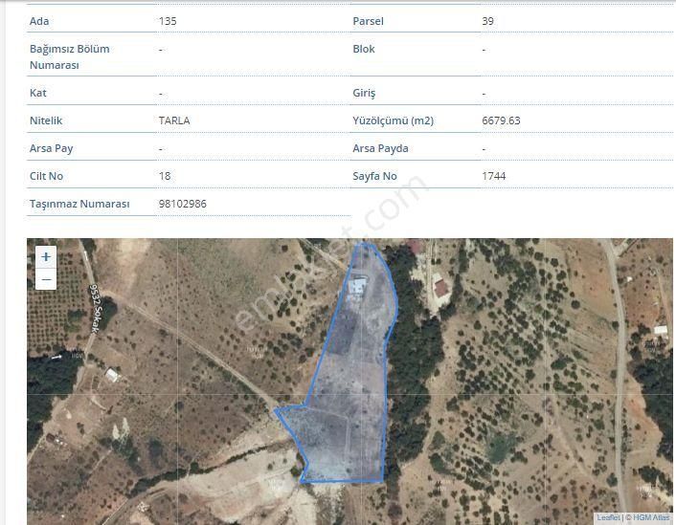676x525 pixels.
Task: Open the Leaflet attribution link
Action: [x=608, y=517]
